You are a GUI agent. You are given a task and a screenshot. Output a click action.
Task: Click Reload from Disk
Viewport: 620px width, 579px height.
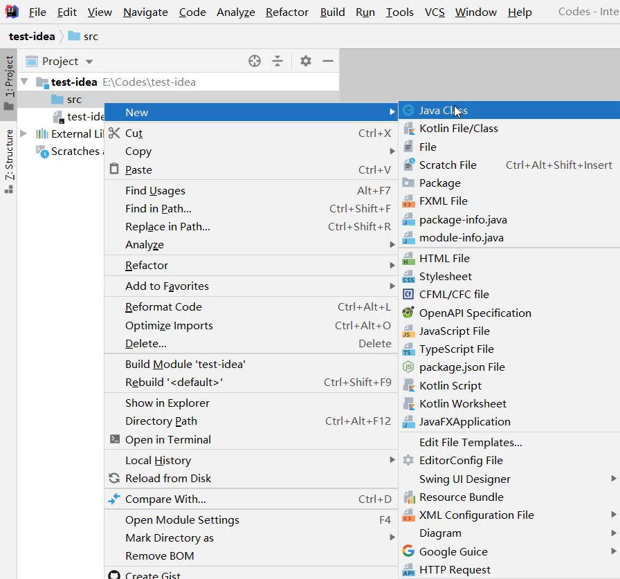coord(167,479)
